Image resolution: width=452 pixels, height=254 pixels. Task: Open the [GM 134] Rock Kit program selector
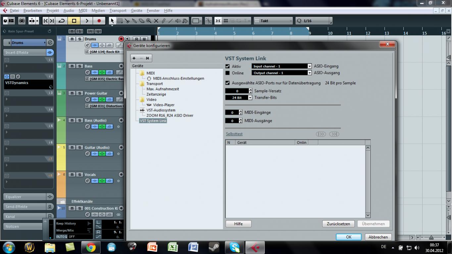click(x=104, y=52)
